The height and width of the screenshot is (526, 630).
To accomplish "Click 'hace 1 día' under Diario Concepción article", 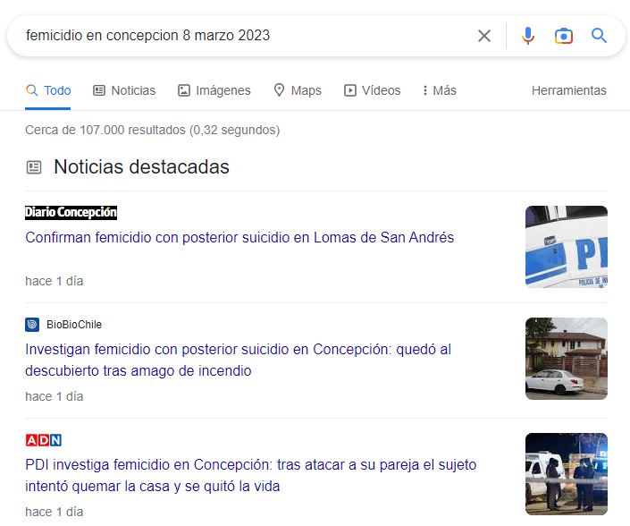I will [x=55, y=281].
